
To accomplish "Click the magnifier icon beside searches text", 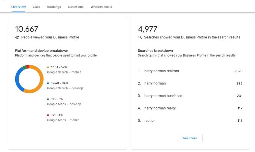I will pyautogui.click(x=140, y=38).
